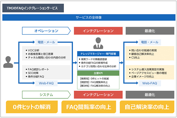The width and height of the screenshot is (177, 118).
Task: Click the システム導入効果測定の実施 bullet
Action: point(147,69)
